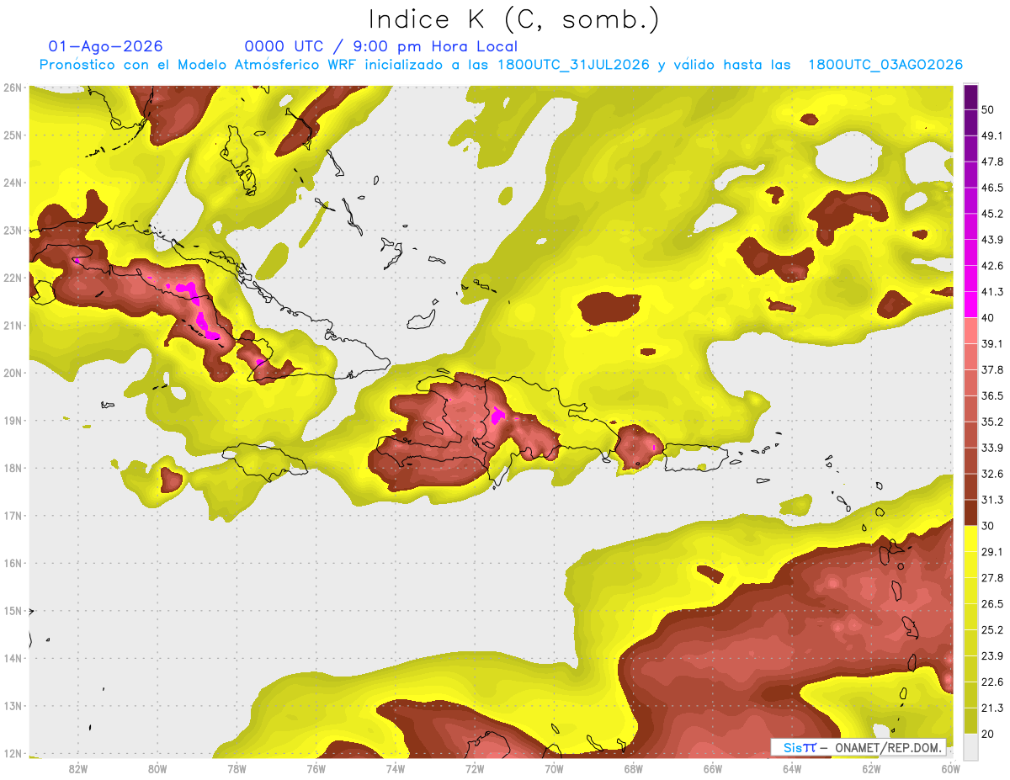Click the "78W" longitude label
1010x780 pixels.
pyautogui.click(x=237, y=768)
